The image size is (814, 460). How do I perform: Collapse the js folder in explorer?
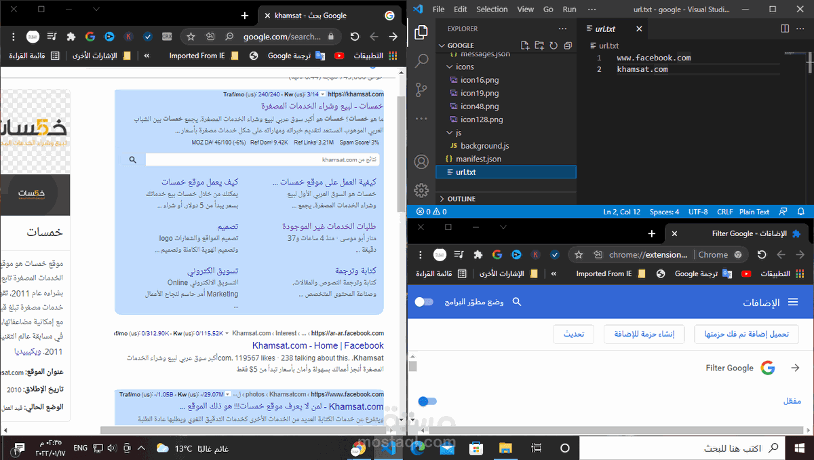click(449, 133)
